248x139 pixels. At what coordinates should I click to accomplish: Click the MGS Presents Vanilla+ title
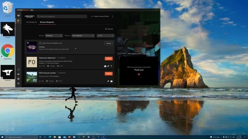point(47,73)
